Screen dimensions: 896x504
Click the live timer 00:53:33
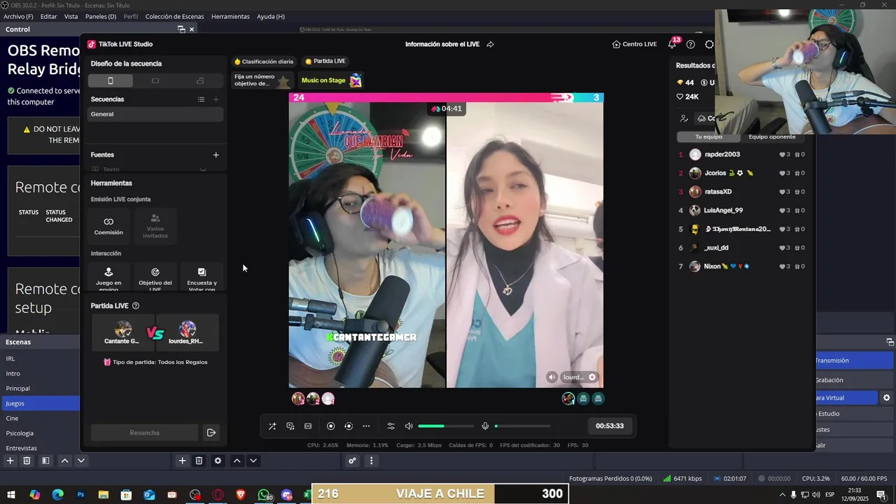click(x=610, y=426)
